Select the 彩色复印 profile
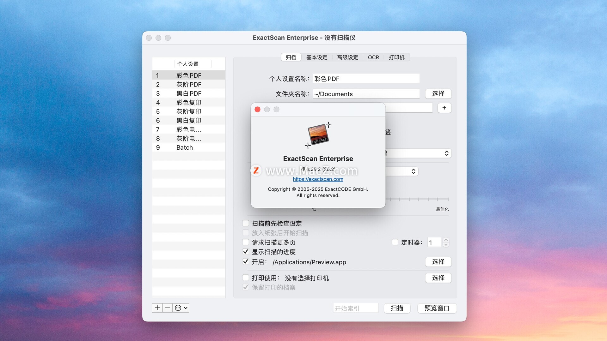Viewport: 607px width, 341px height. click(189, 102)
